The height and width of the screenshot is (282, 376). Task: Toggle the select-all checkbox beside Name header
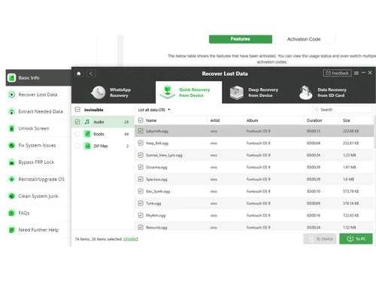(x=141, y=120)
